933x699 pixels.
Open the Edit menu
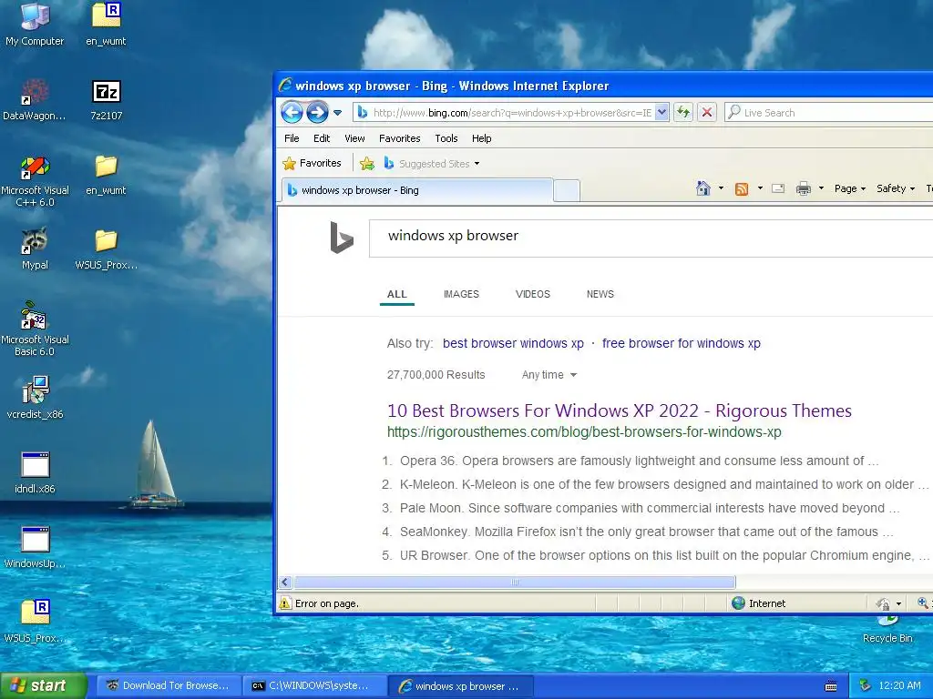(x=322, y=138)
